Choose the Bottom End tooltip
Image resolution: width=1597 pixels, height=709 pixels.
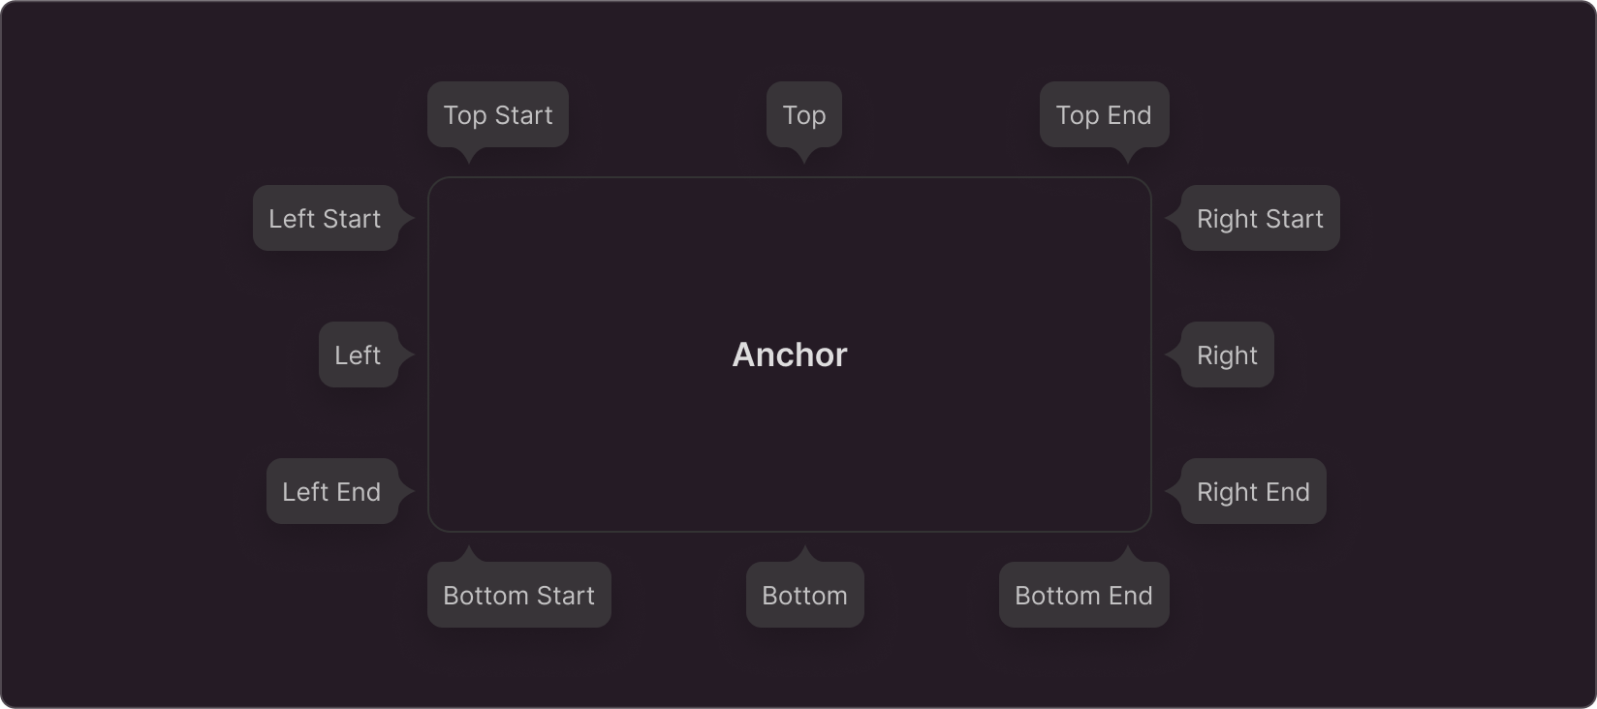coord(1083,596)
